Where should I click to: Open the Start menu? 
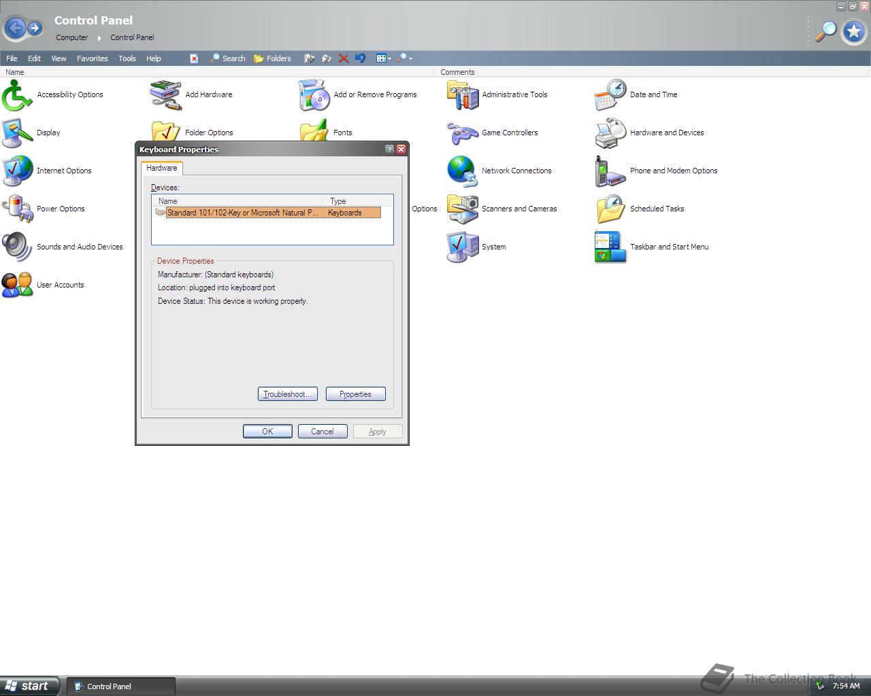[x=30, y=686]
